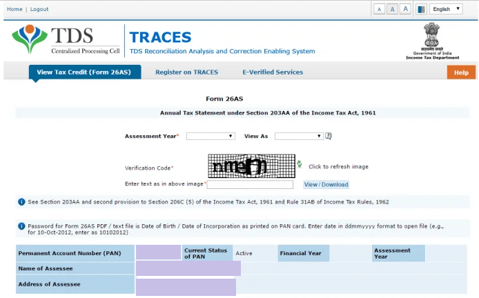
Task: Open the View Tax Credit (Form 26AS) tab
Action: point(84,72)
